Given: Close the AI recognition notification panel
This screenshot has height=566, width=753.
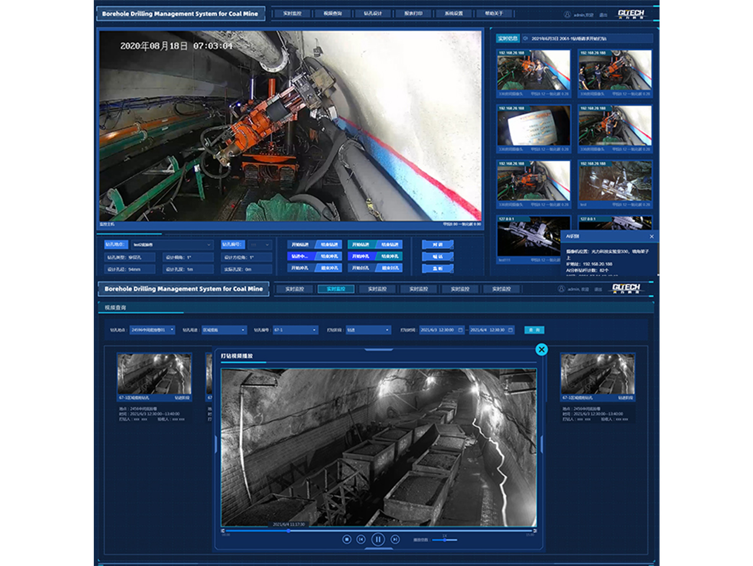Looking at the screenshot, I should [x=652, y=237].
